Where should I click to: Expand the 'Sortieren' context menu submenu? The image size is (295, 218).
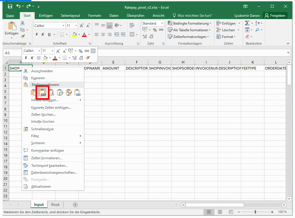(38, 143)
